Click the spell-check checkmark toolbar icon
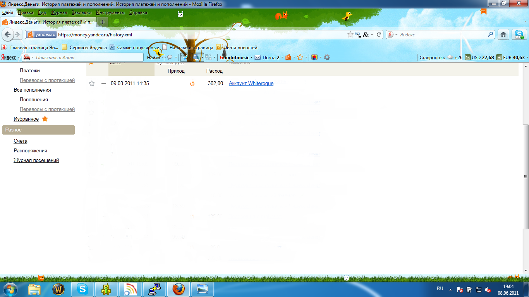529x297 pixels. point(185,58)
